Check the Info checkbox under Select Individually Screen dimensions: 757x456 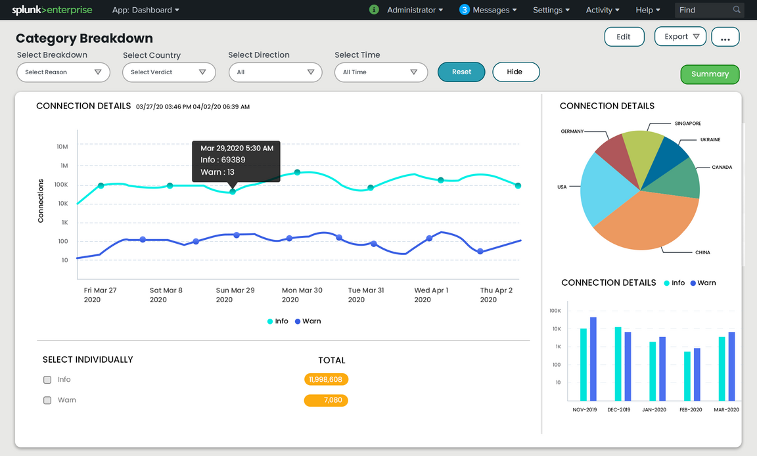[47, 379]
